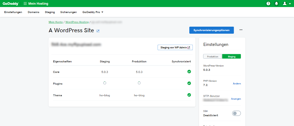The width and height of the screenshot is (294, 126).
Task: Click the Plugins Staging circle indicator
Action: (x=105, y=83)
